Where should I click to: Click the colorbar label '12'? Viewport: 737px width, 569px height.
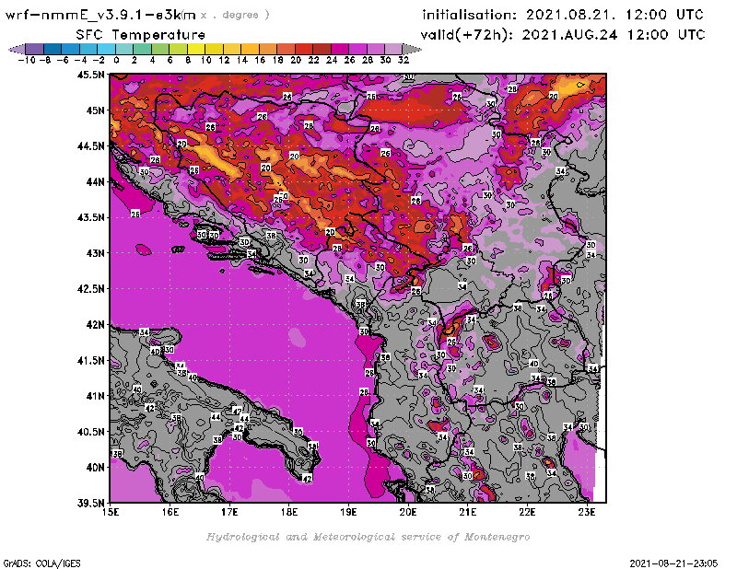pos(224,61)
